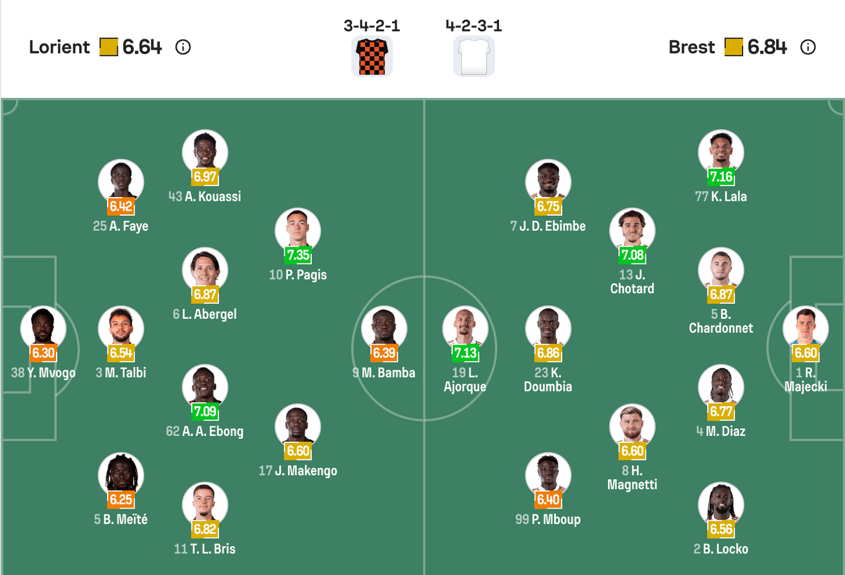
Task: Click M. Bamba's player photo
Action: click(x=384, y=327)
